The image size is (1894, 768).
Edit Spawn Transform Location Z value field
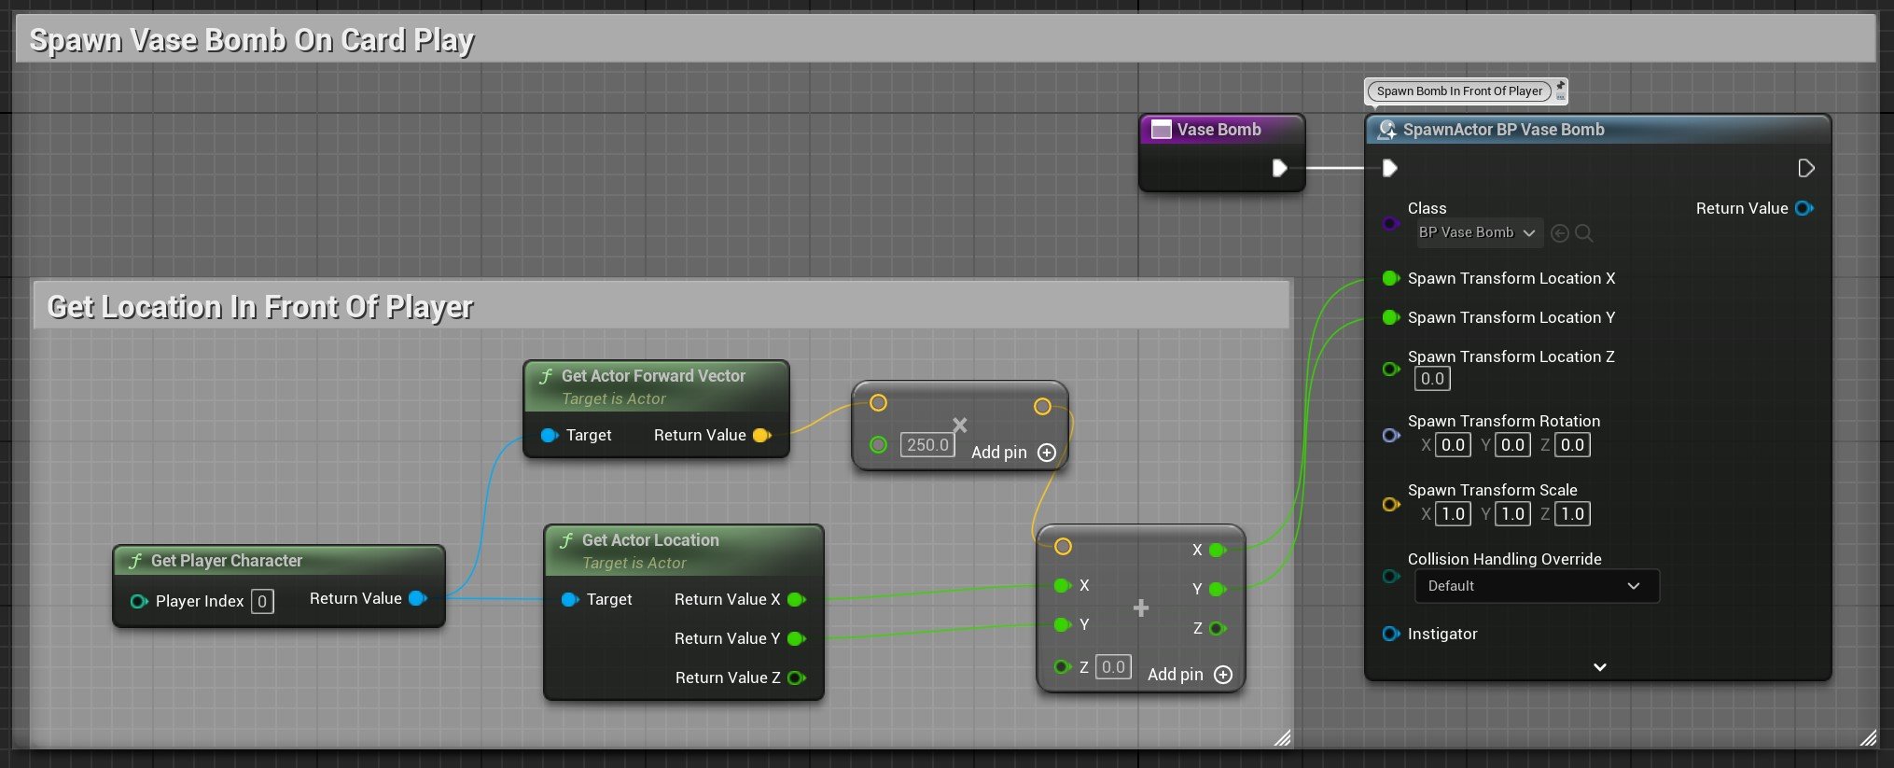tap(1432, 379)
